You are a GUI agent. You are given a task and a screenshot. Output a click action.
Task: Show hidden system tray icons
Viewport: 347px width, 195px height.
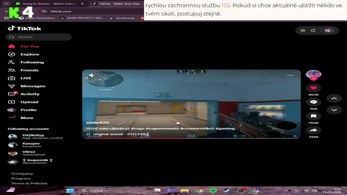[x=286, y=191]
